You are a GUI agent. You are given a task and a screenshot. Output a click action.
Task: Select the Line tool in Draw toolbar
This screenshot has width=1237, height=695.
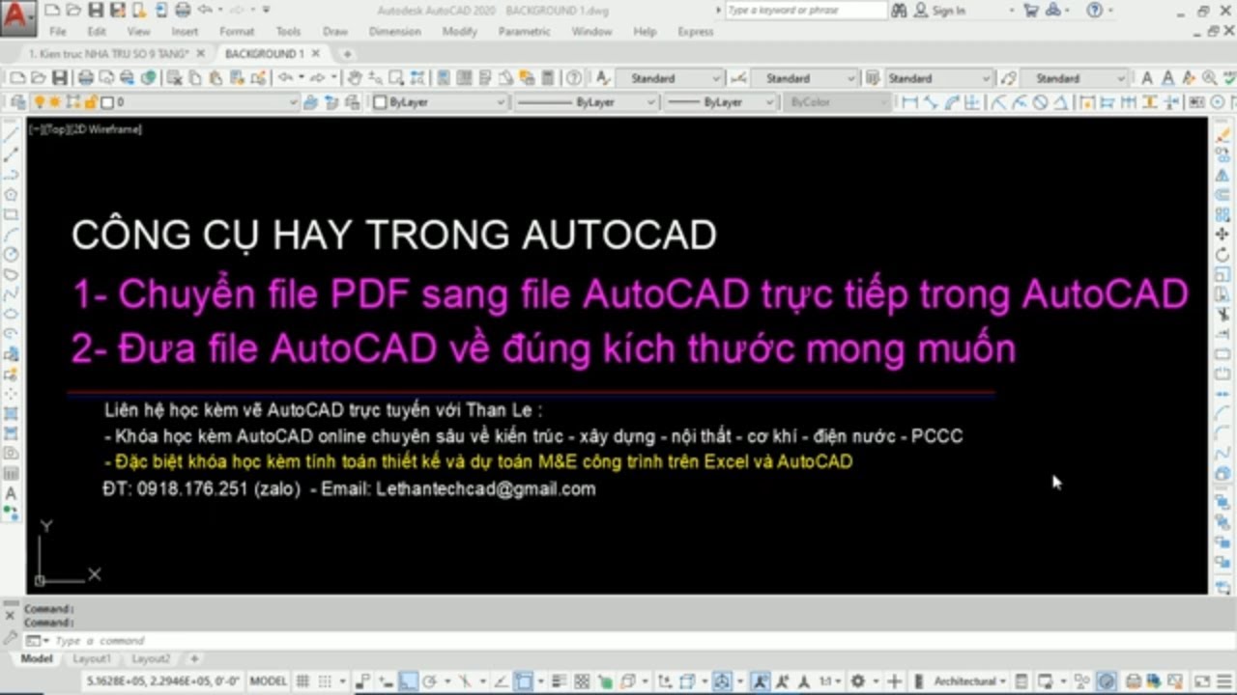coord(12,134)
